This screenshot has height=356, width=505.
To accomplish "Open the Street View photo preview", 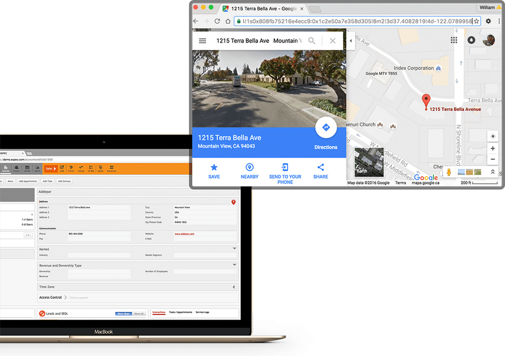I will point(269,88).
